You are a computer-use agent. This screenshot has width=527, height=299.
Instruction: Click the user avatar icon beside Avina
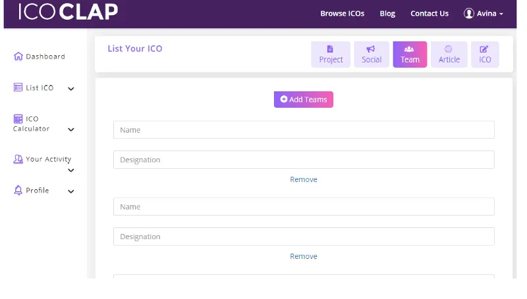[468, 13]
